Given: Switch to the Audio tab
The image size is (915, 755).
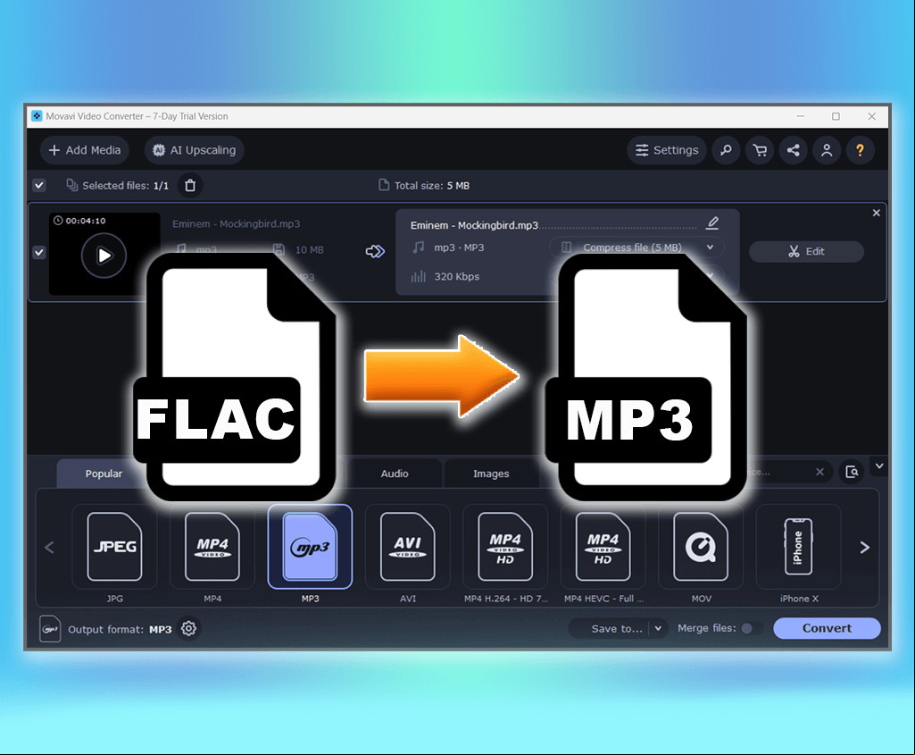Looking at the screenshot, I should (x=395, y=474).
